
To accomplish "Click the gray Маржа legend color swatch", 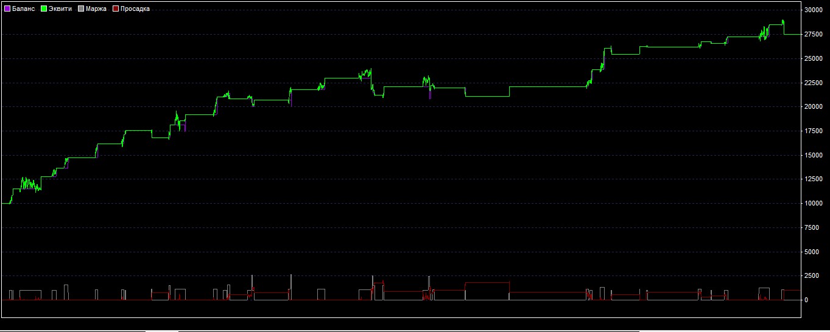I will point(81,9).
